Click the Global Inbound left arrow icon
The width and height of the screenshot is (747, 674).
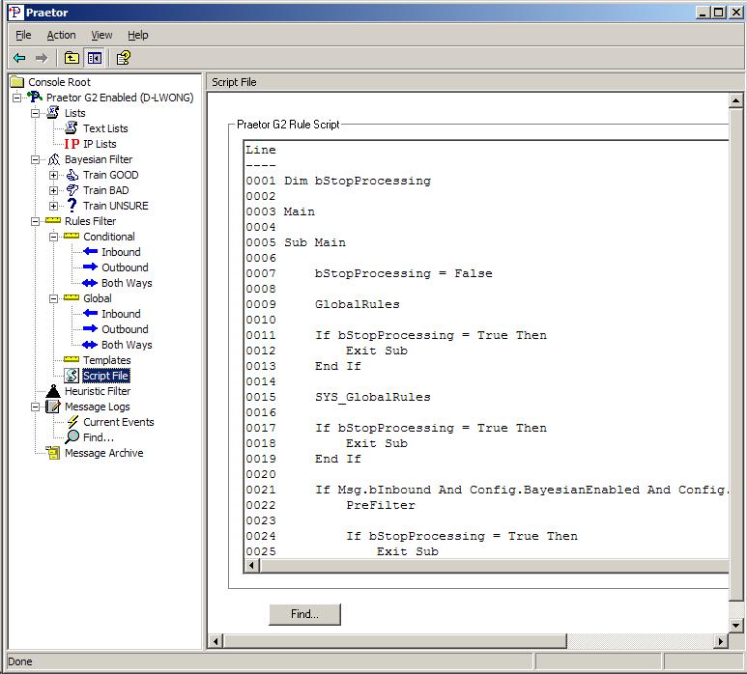[x=90, y=313]
